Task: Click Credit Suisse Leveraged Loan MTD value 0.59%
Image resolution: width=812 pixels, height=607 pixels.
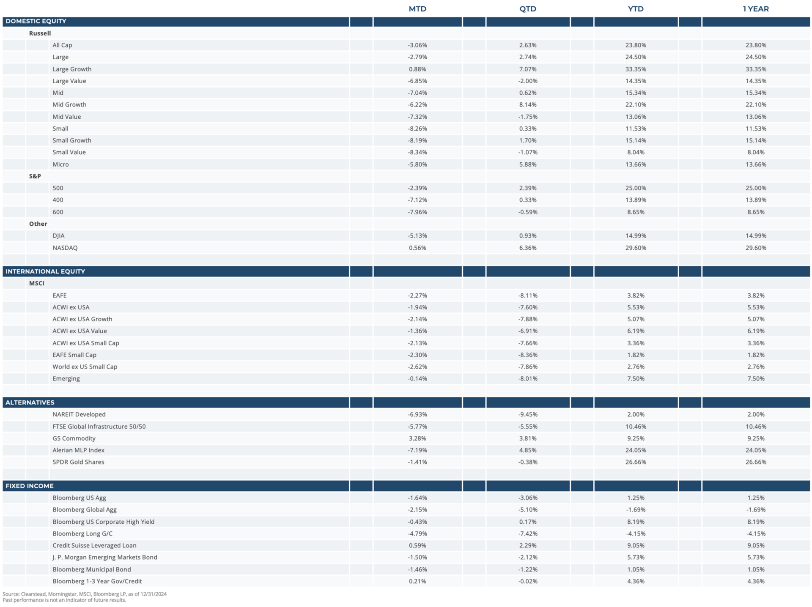Action: tap(417, 546)
